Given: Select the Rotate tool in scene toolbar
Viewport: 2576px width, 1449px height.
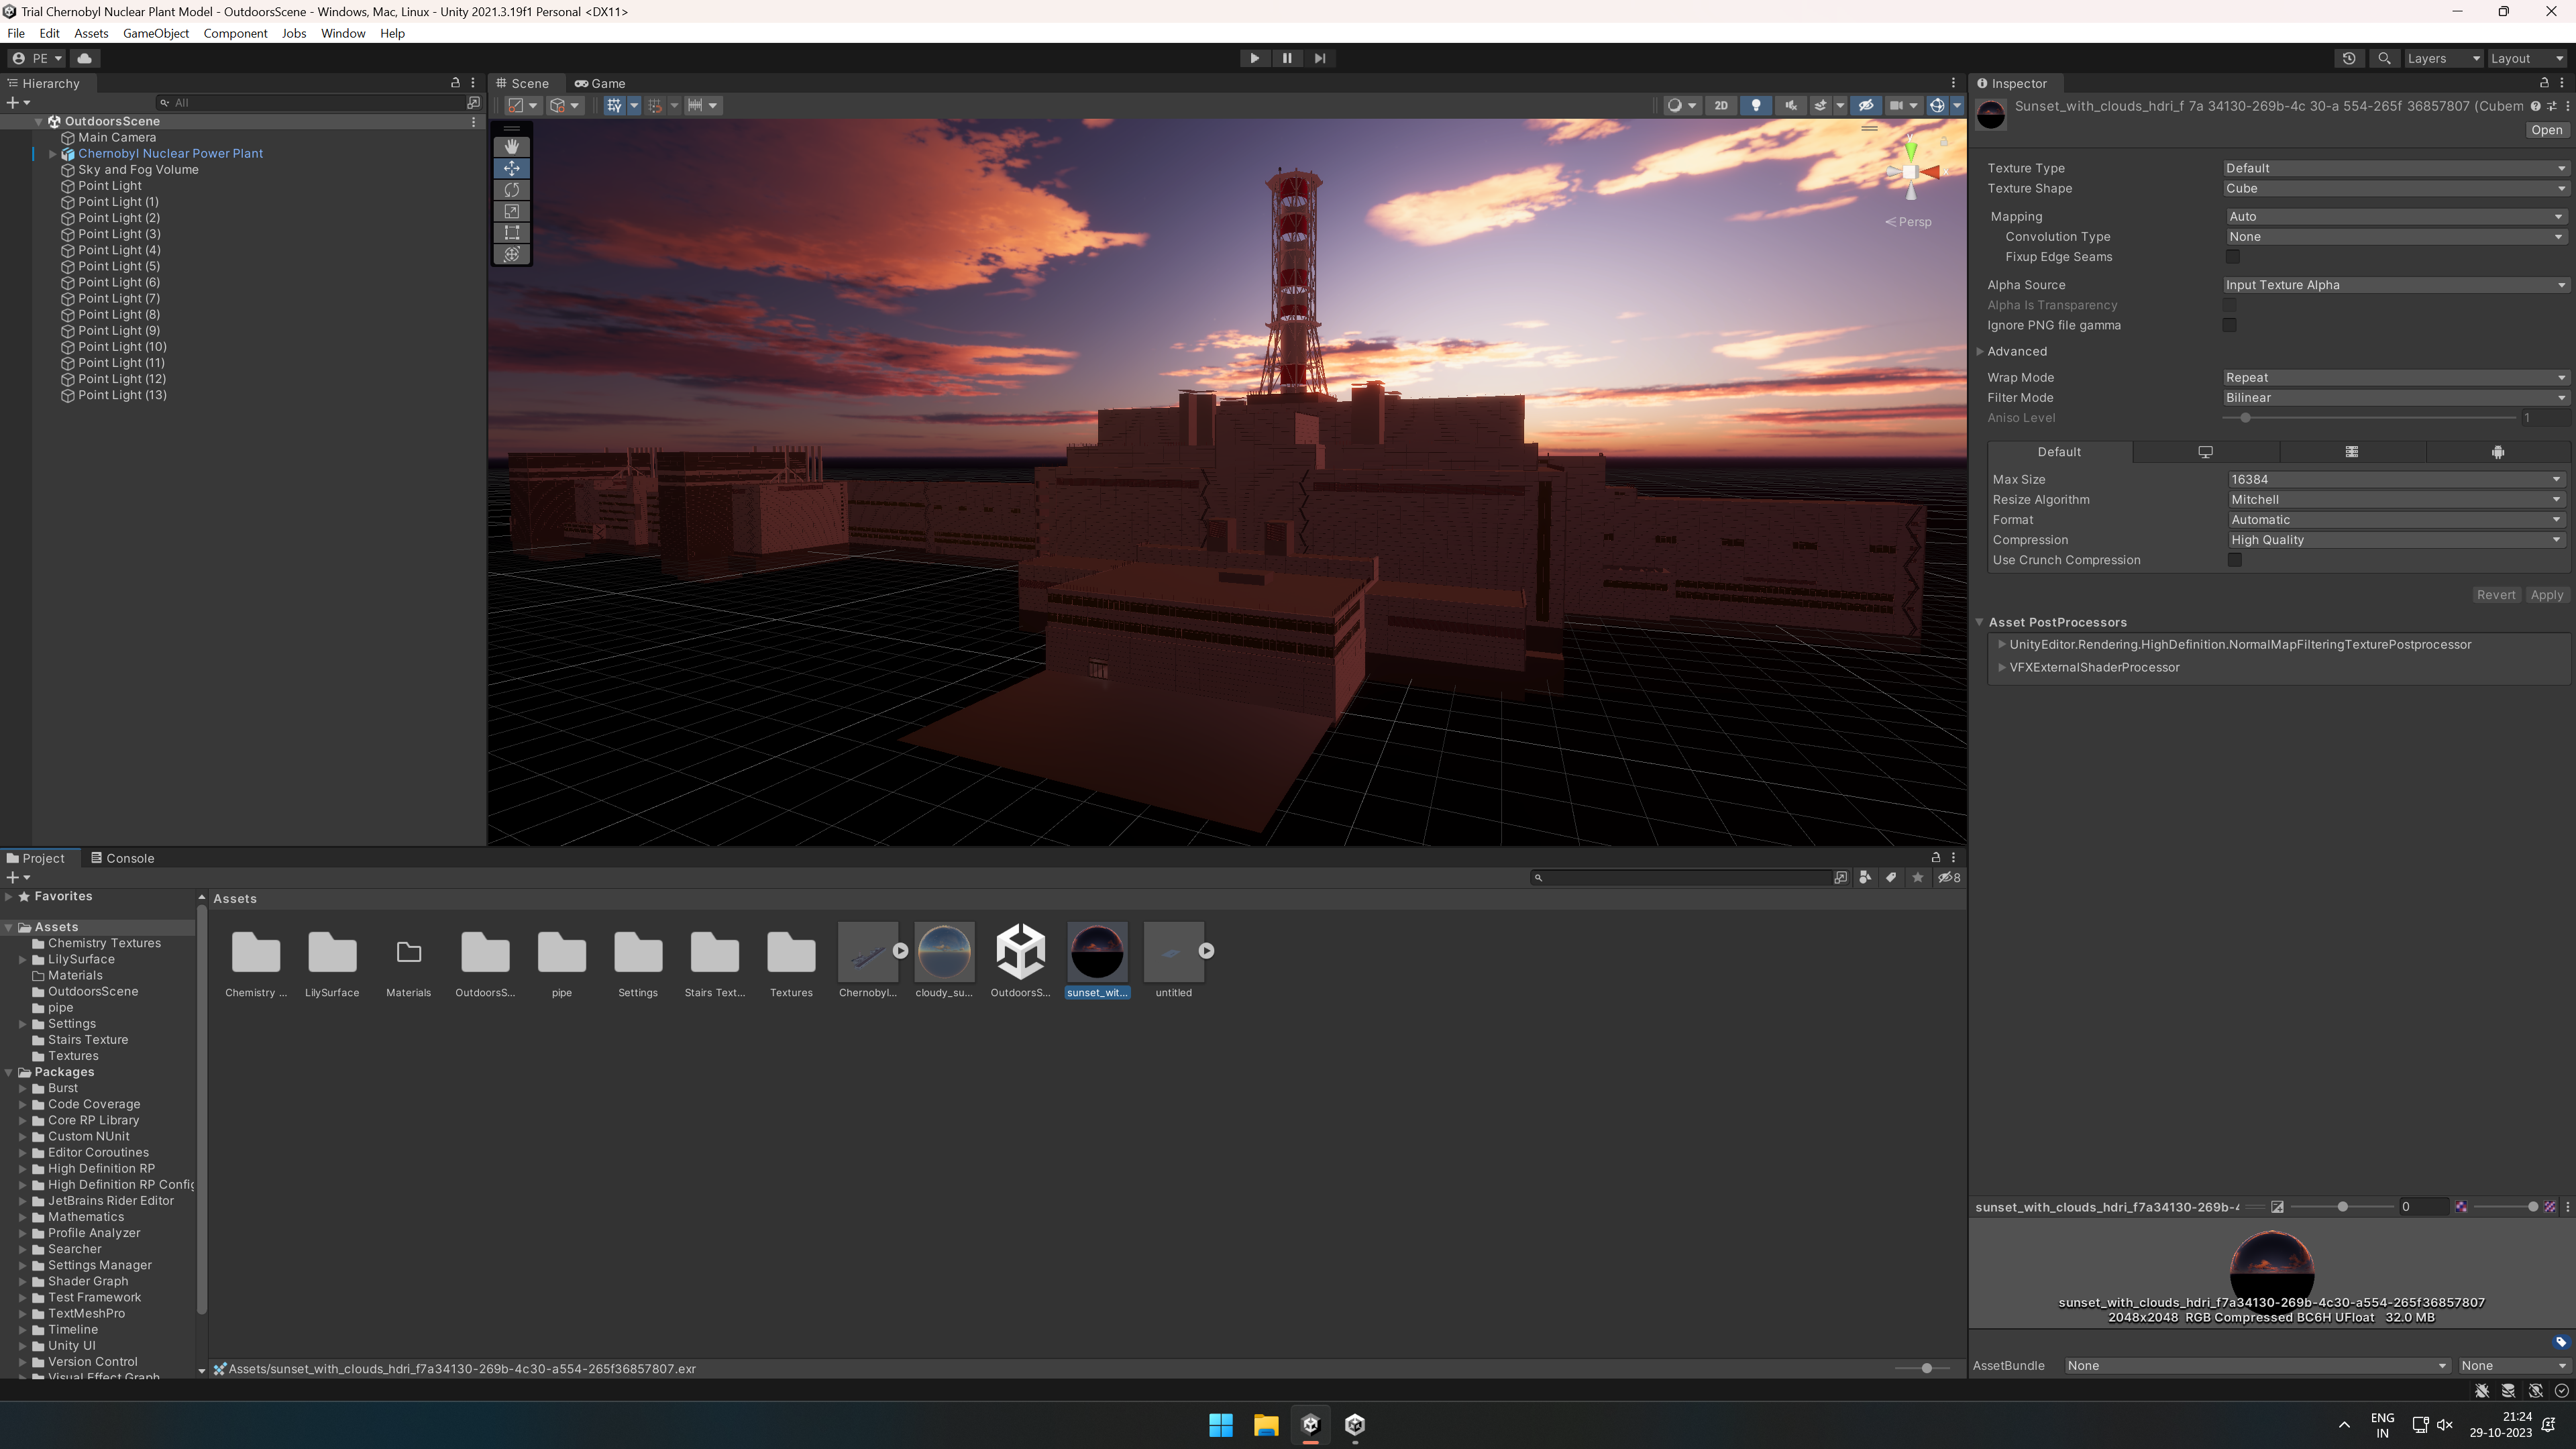Looking at the screenshot, I should 511,190.
